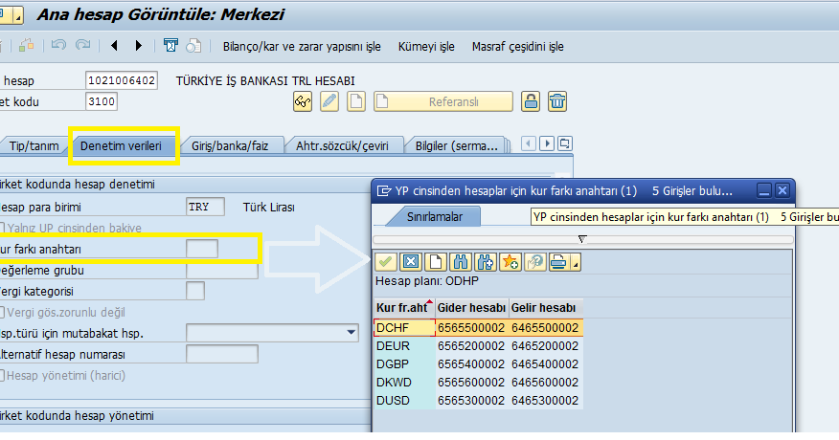Select the DGBP row key

click(404, 364)
